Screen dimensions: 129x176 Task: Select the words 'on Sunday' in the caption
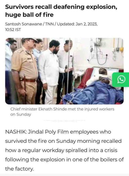[x=21, y=115]
